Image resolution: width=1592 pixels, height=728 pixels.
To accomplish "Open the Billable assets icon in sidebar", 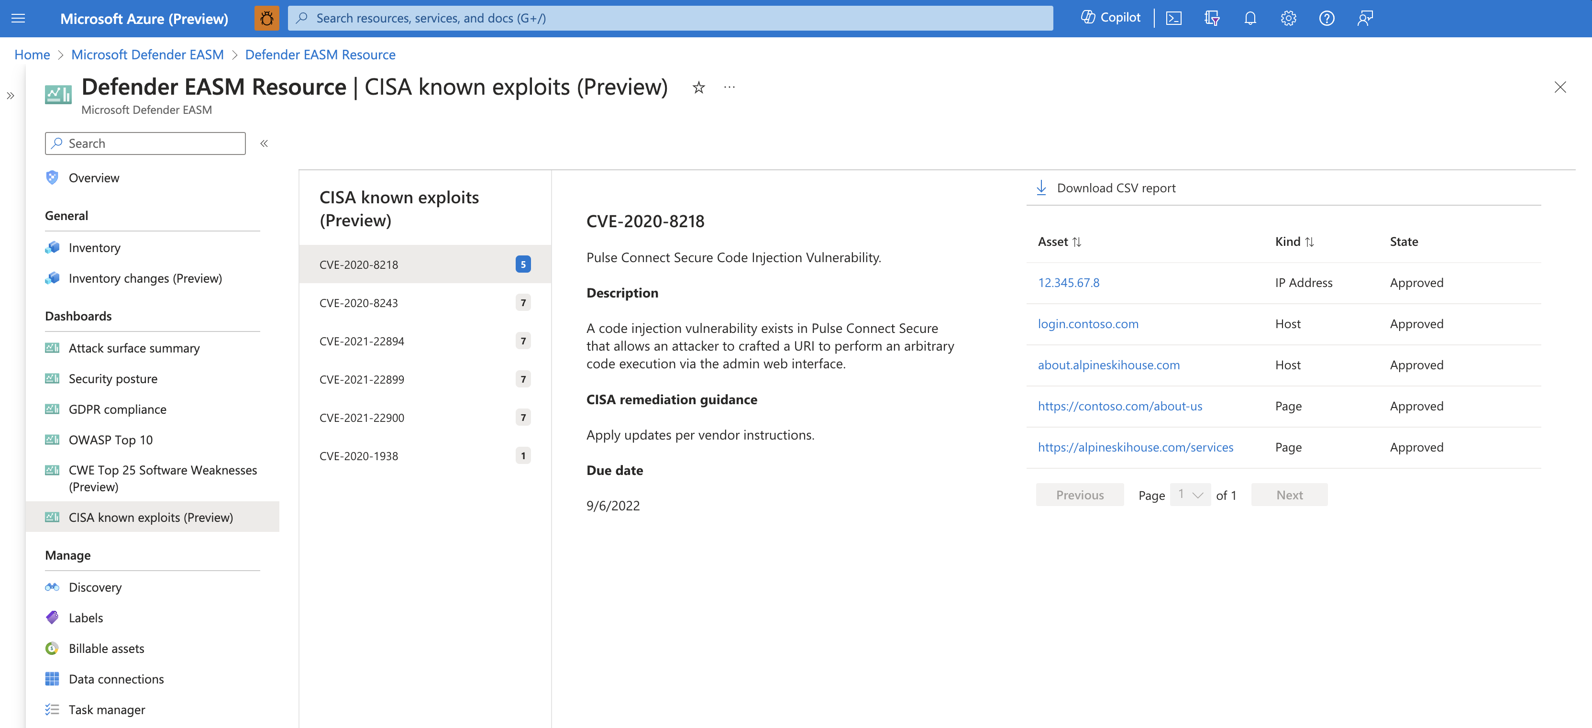I will pyautogui.click(x=52, y=647).
